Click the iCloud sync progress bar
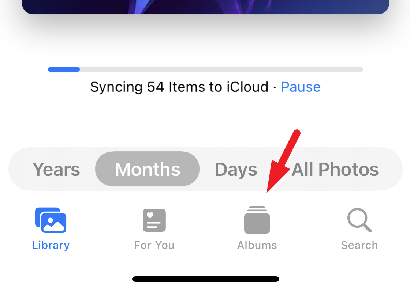Screen dimensions: 410x288 click(205, 69)
